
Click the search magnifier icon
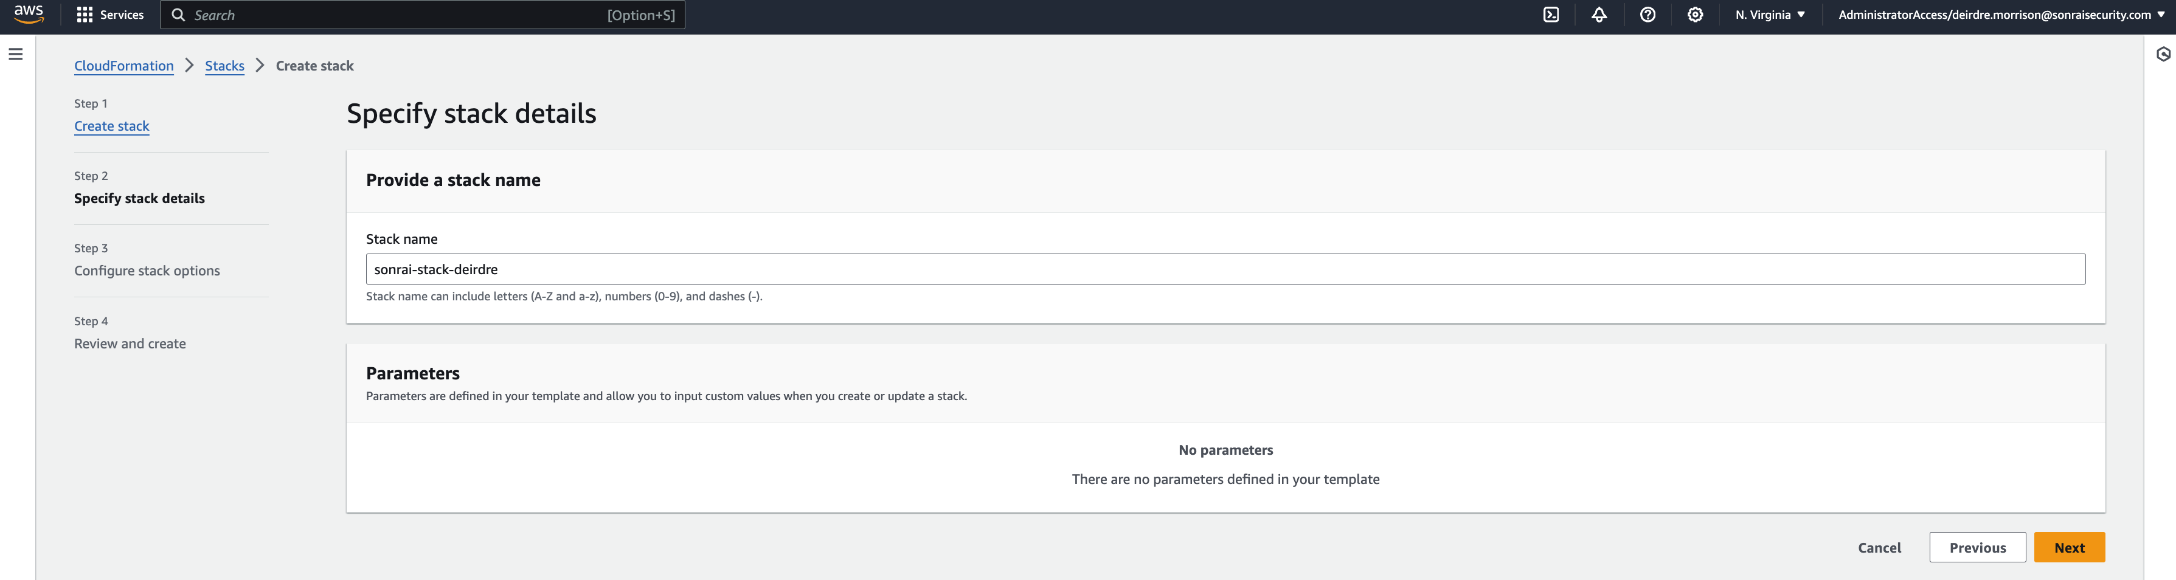coord(178,15)
